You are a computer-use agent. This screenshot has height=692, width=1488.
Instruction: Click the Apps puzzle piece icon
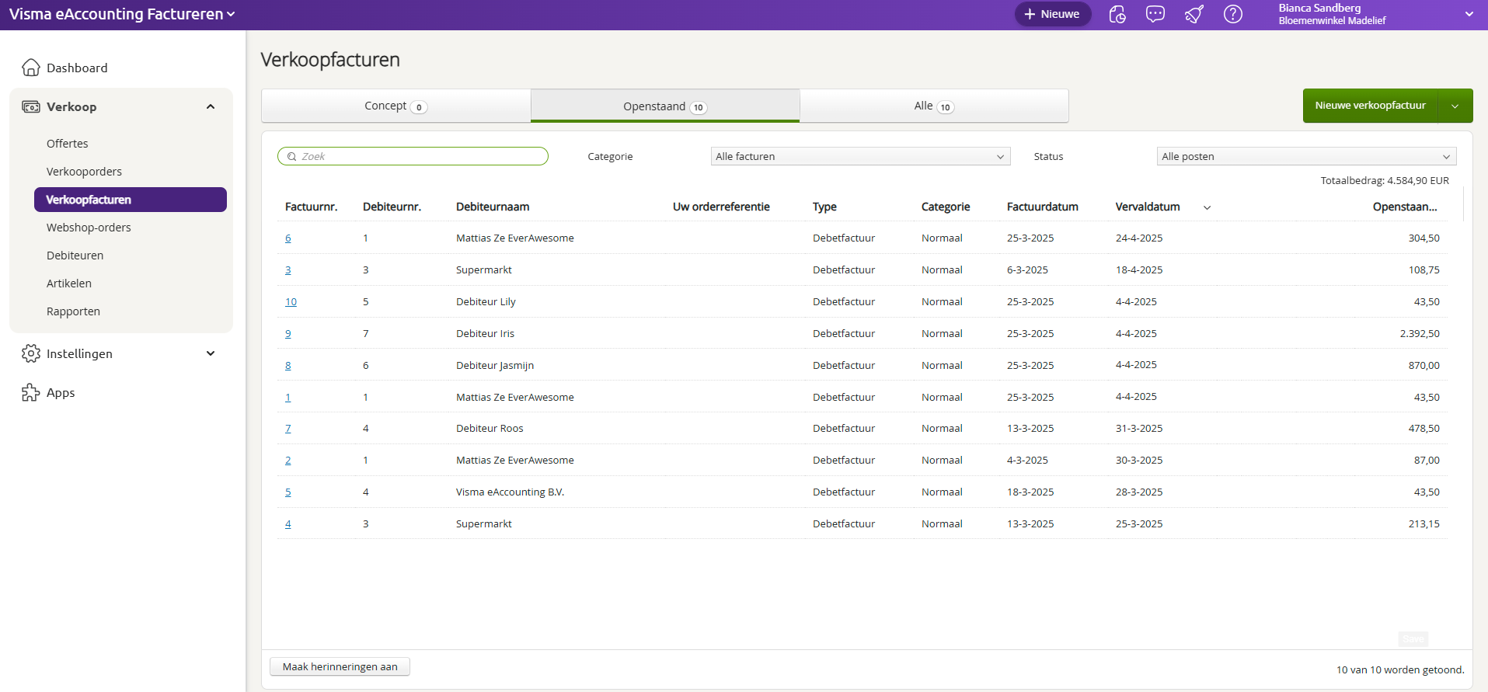coord(31,392)
